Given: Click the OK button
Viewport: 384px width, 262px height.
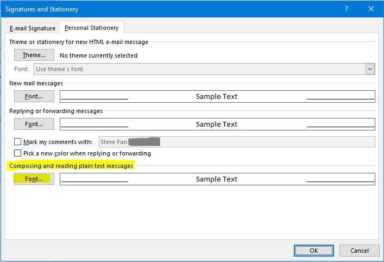Looking at the screenshot, I should pos(313,251).
